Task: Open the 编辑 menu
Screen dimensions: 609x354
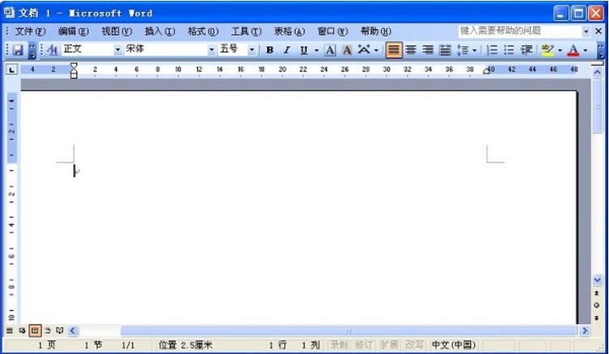Action: [73, 31]
